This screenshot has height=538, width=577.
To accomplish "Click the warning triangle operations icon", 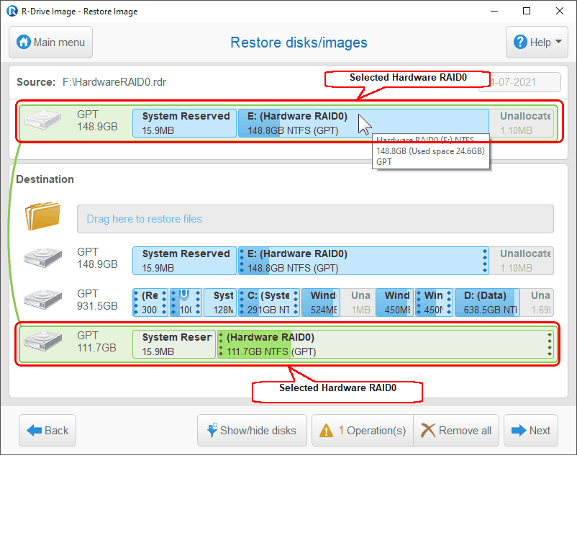I will pyautogui.click(x=326, y=431).
